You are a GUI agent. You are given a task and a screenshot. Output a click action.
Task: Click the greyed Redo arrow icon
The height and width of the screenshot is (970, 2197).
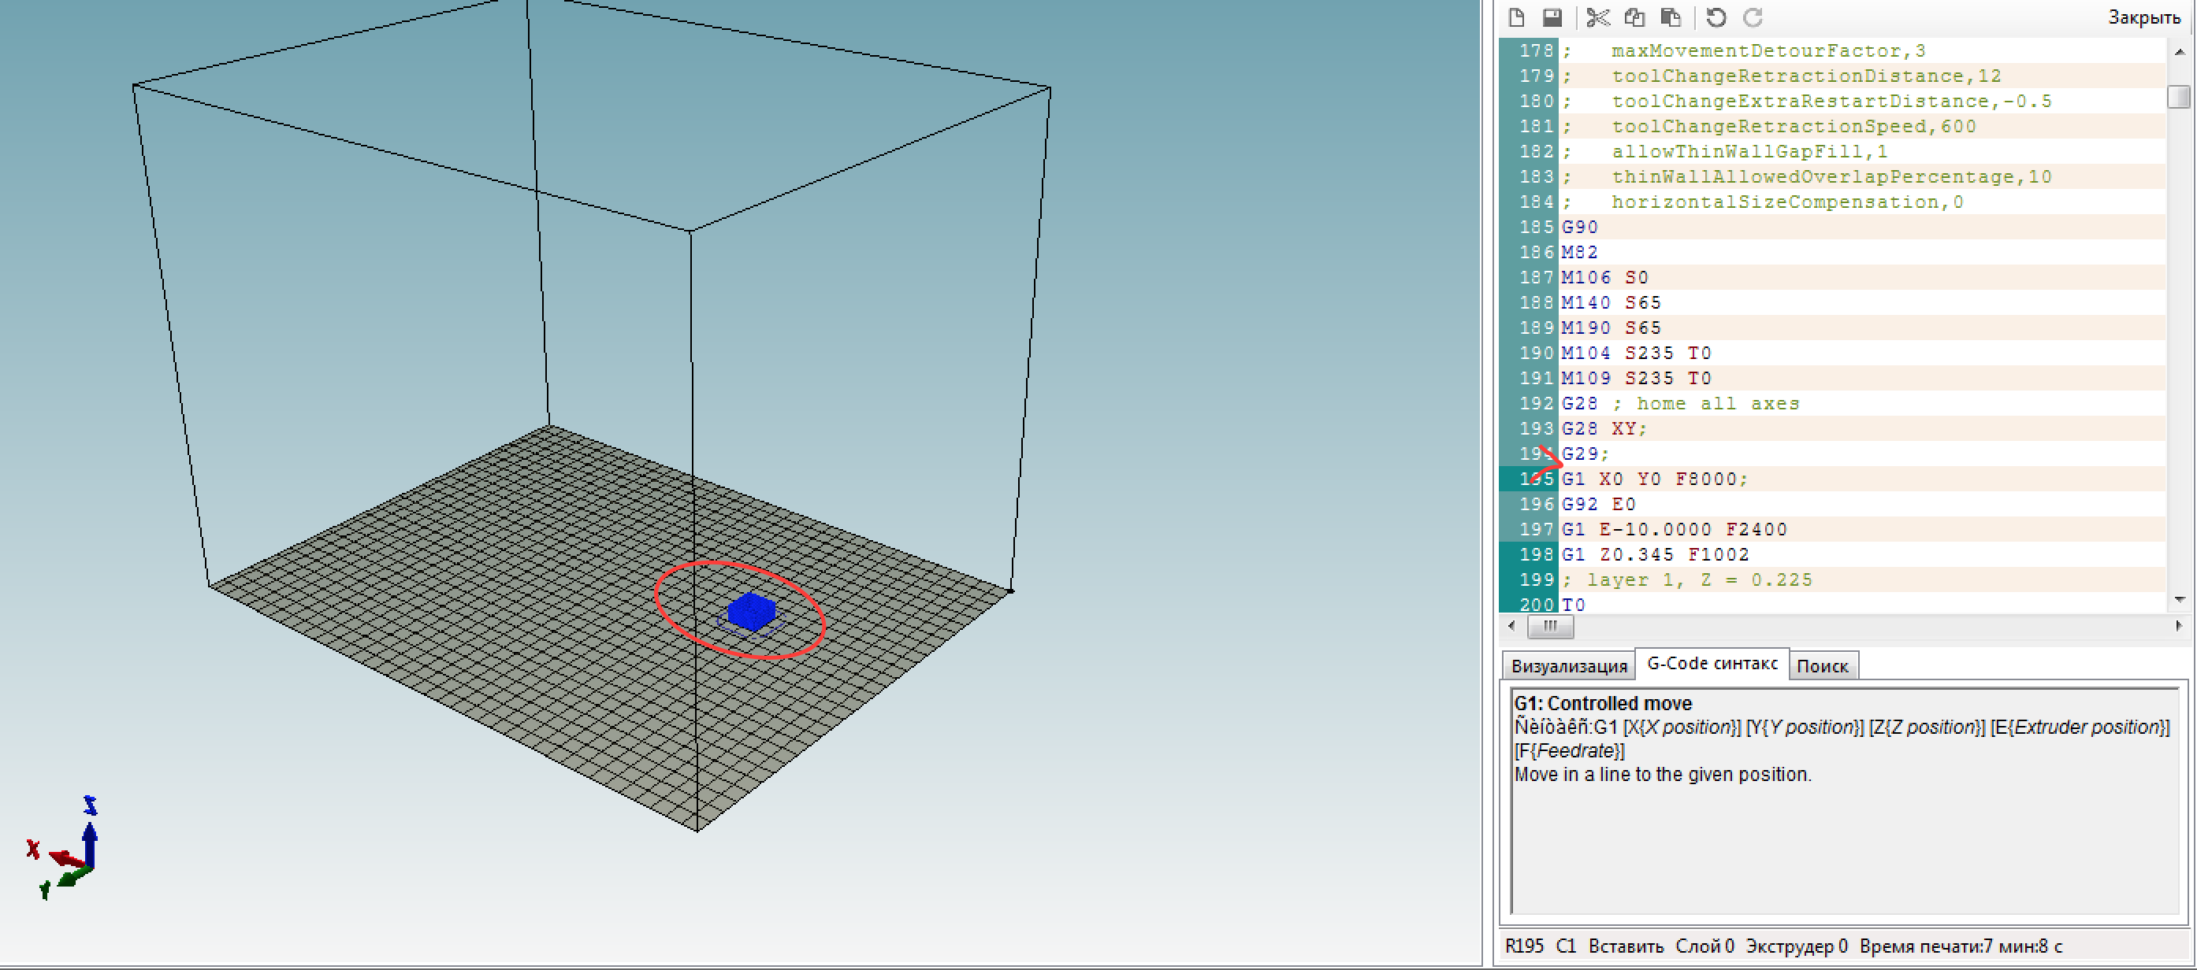(1753, 17)
